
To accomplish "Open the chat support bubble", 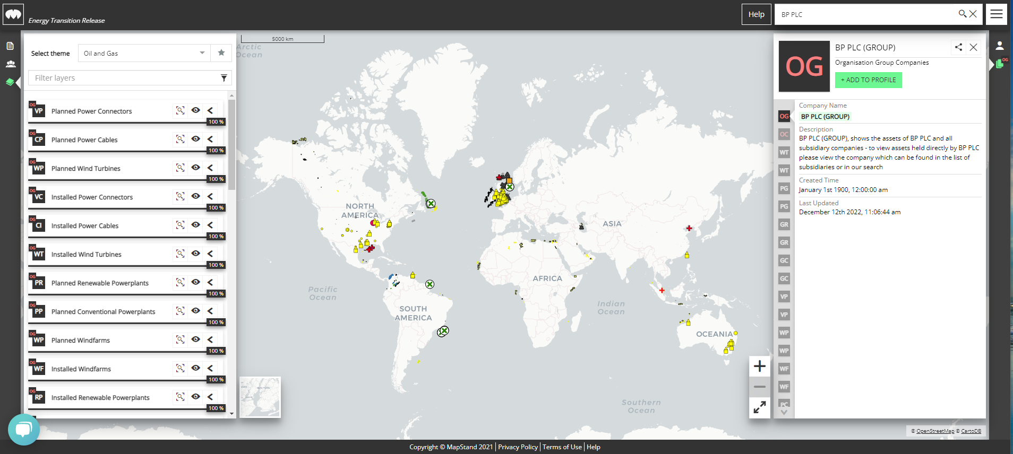I will (x=24, y=429).
